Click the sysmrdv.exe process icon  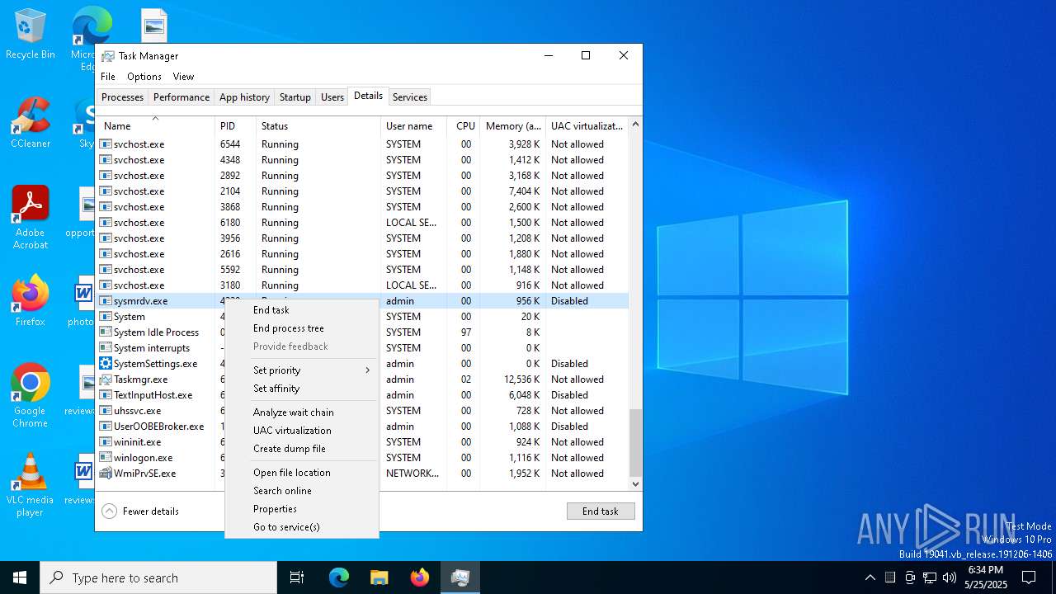(x=106, y=301)
